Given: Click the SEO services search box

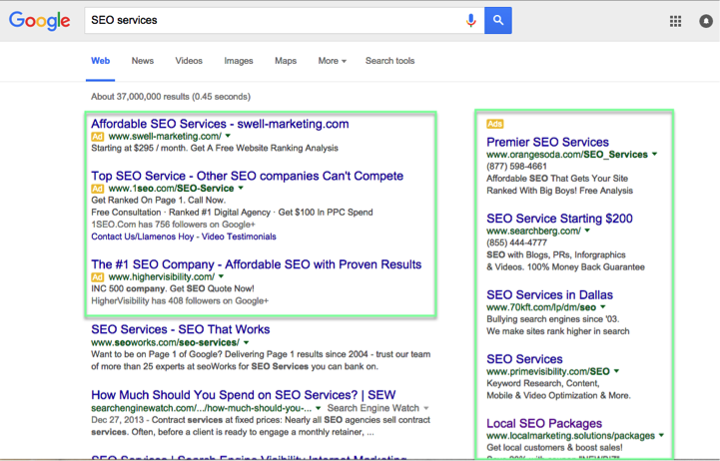Looking at the screenshot, I should click(x=285, y=20).
